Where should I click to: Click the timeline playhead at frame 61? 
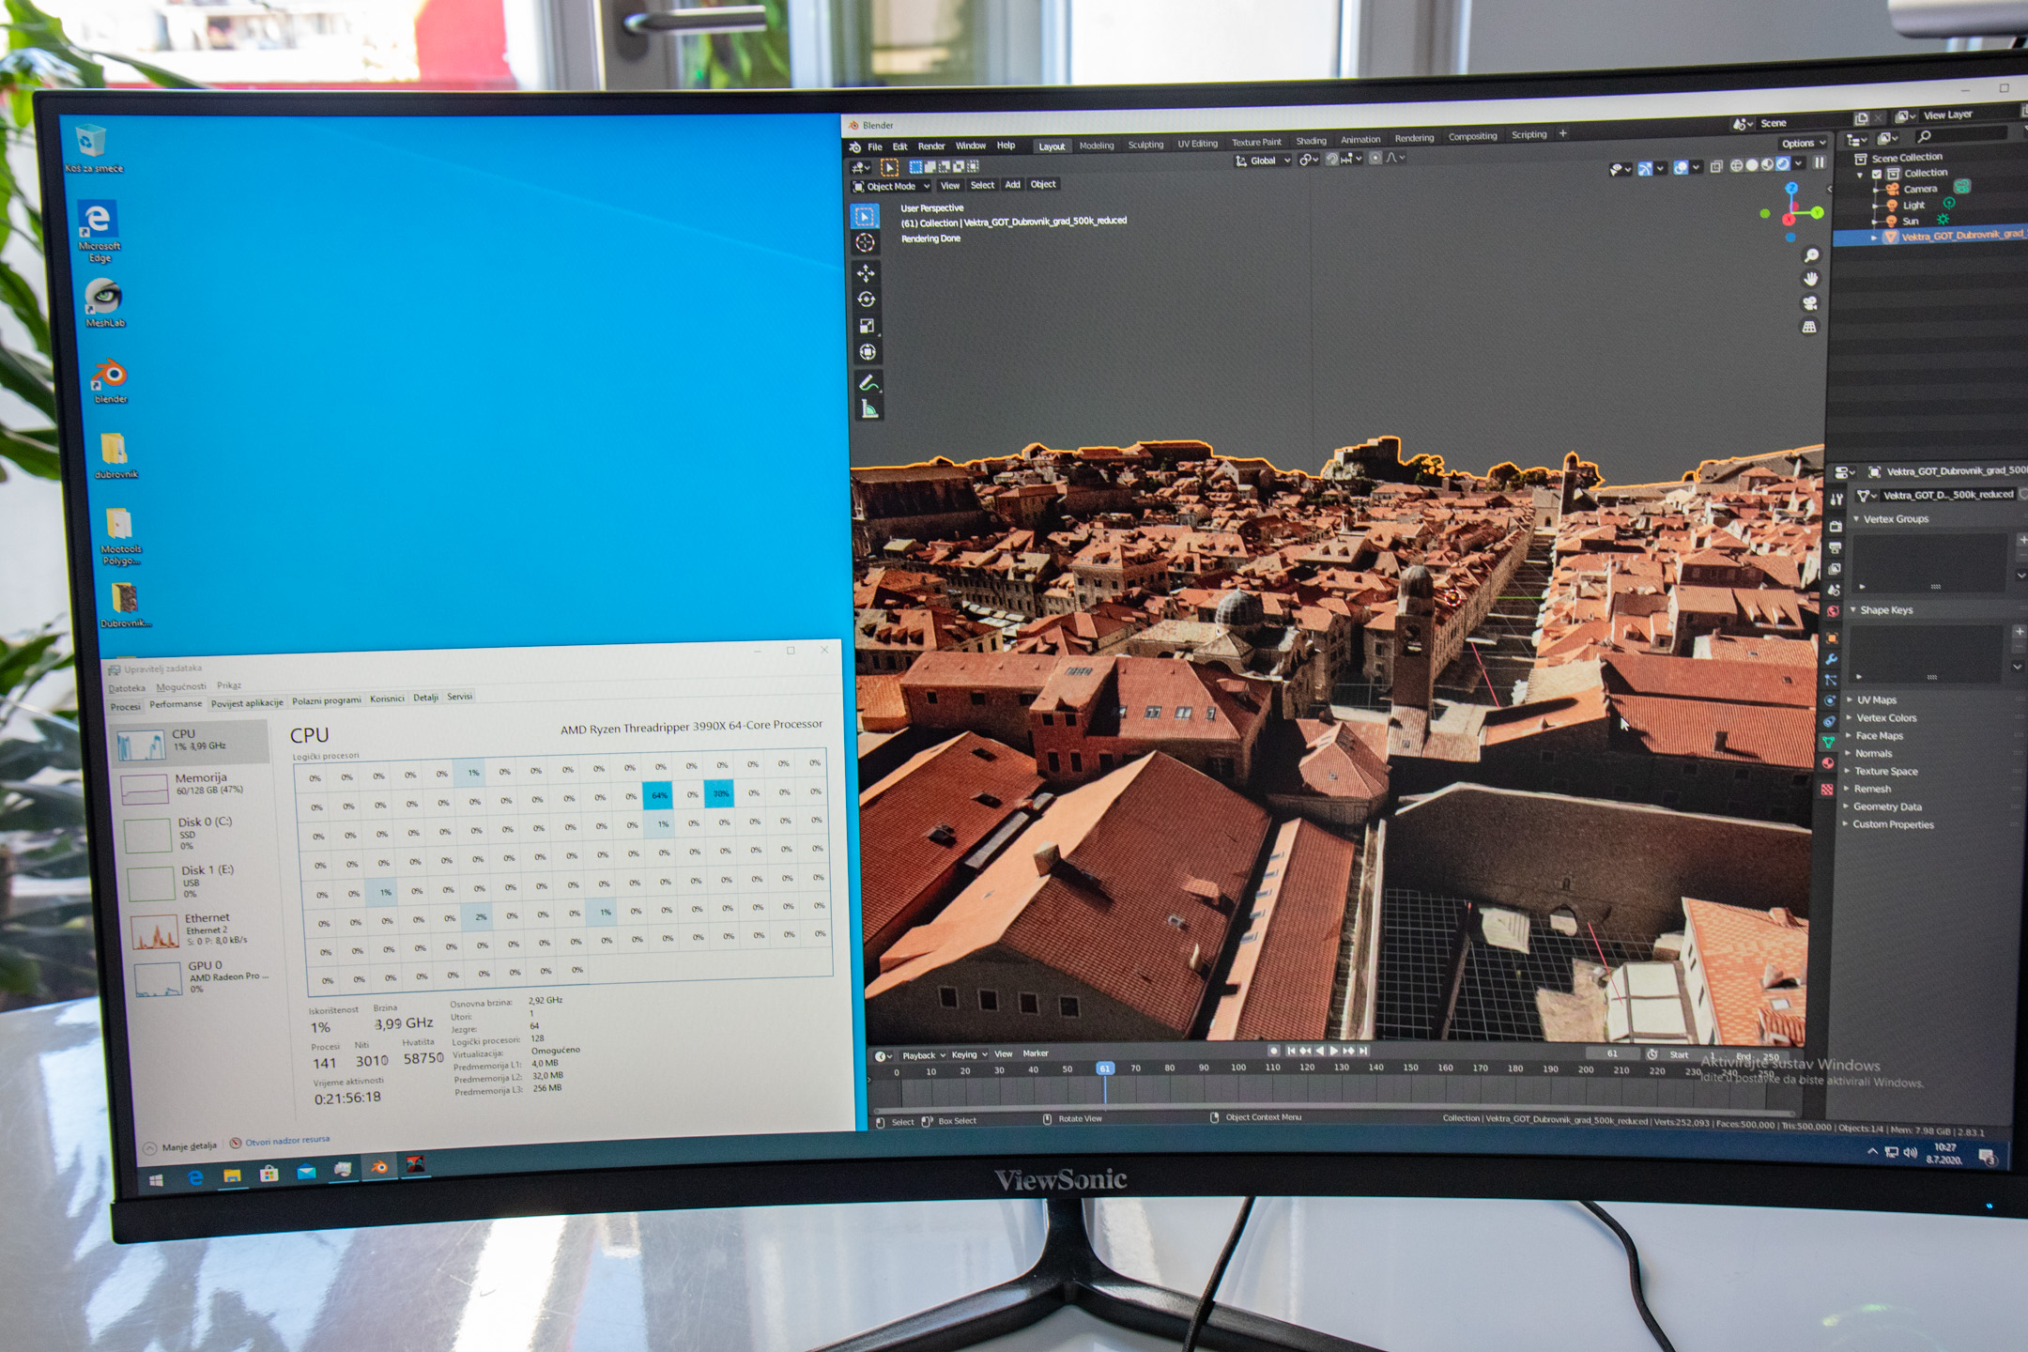click(x=1104, y=1068)
